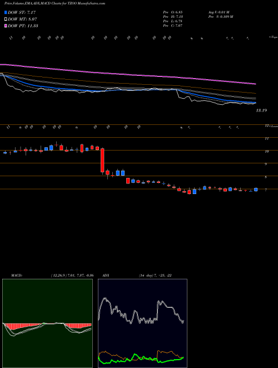Select the 'DOW ST: 7.17' legend text
The height and width of the screenshot is (368, 278).
tap(22, 12)
